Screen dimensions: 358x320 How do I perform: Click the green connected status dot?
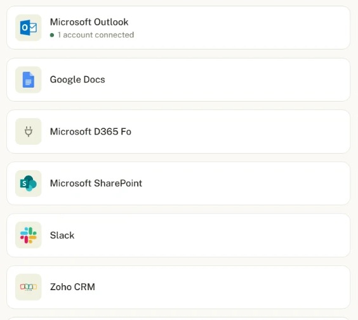click(x=52, y=35)
